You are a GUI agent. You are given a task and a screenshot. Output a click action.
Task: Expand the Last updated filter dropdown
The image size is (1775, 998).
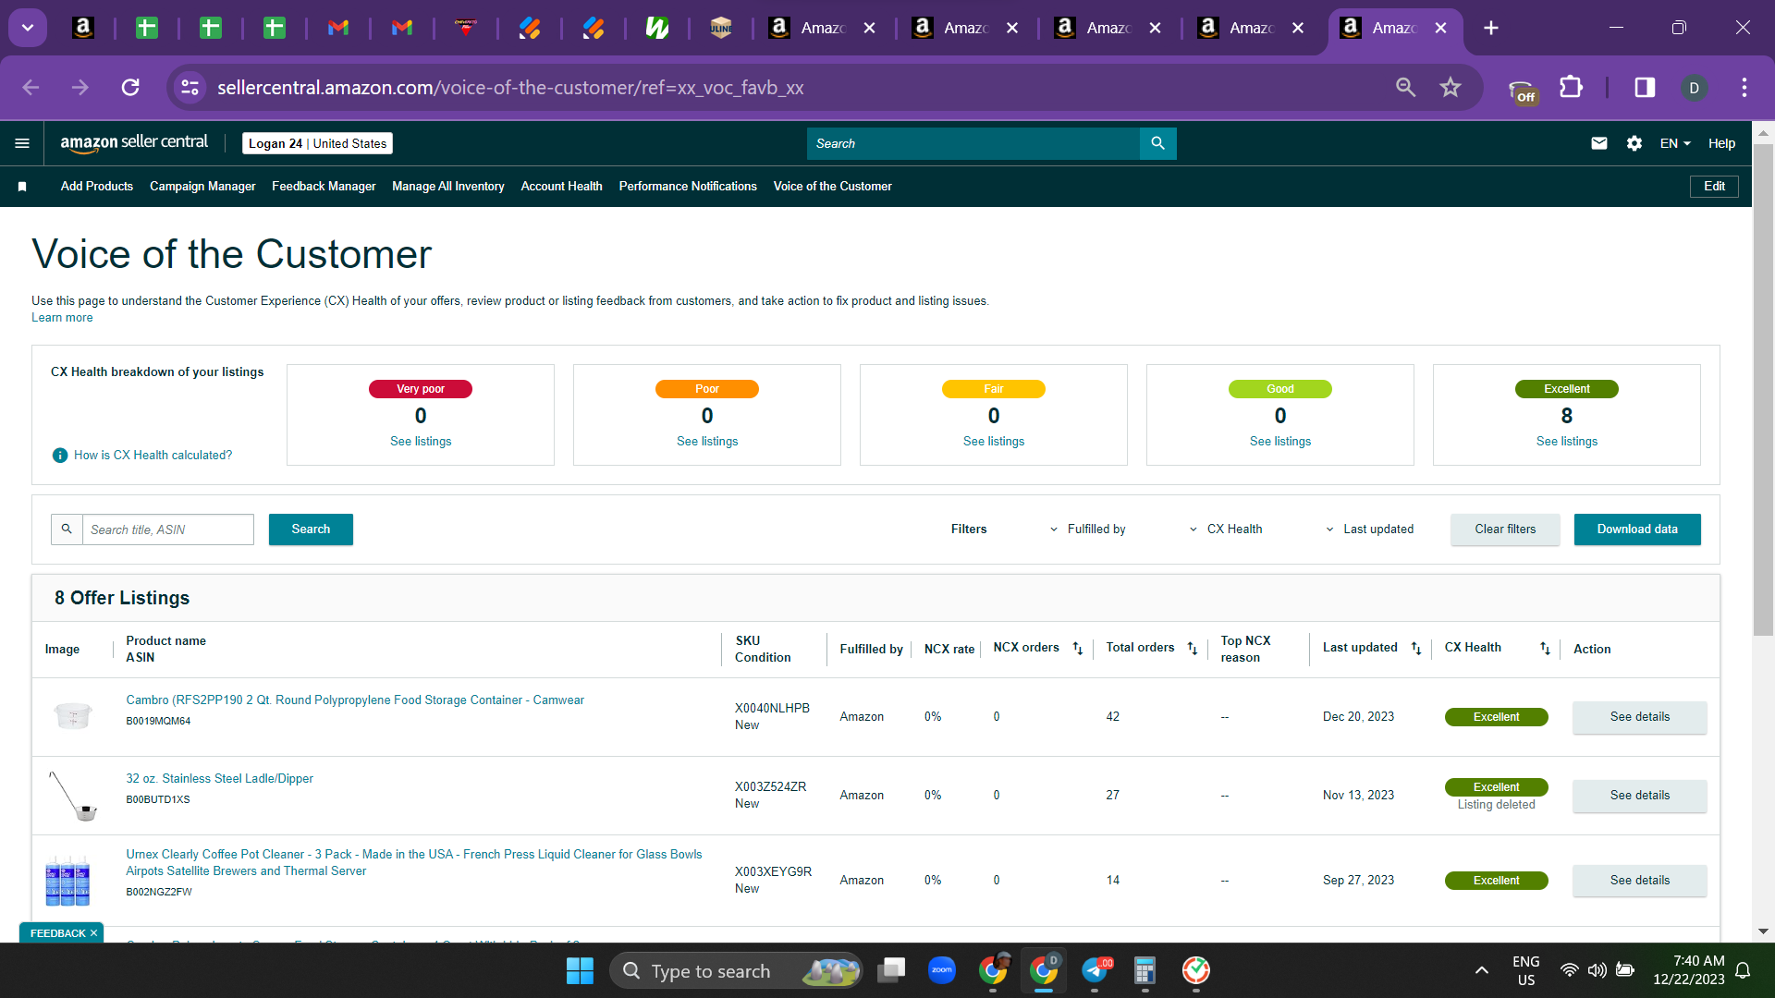(1370, 529)
